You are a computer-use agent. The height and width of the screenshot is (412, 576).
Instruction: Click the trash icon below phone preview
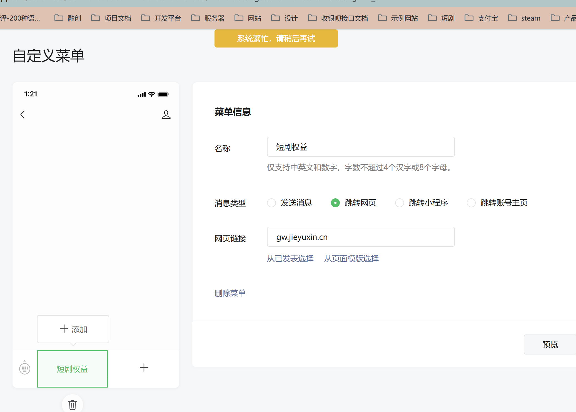(x=73, y=404)
